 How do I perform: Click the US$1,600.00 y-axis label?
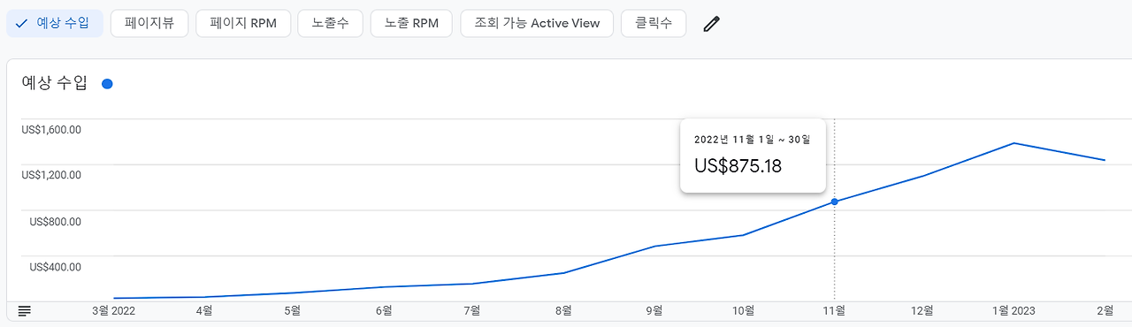click(51, 130)
